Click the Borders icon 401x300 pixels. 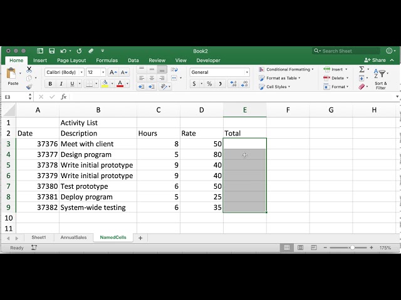(89, 84)
